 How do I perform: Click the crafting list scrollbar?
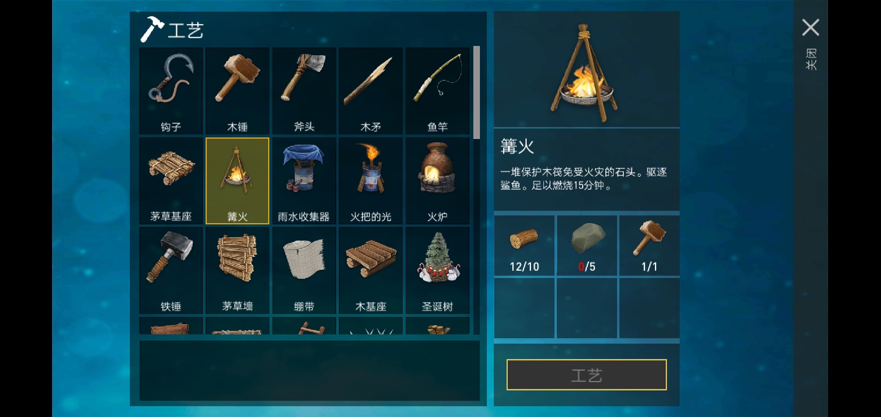pyautogui.click(x=476, y=93)
